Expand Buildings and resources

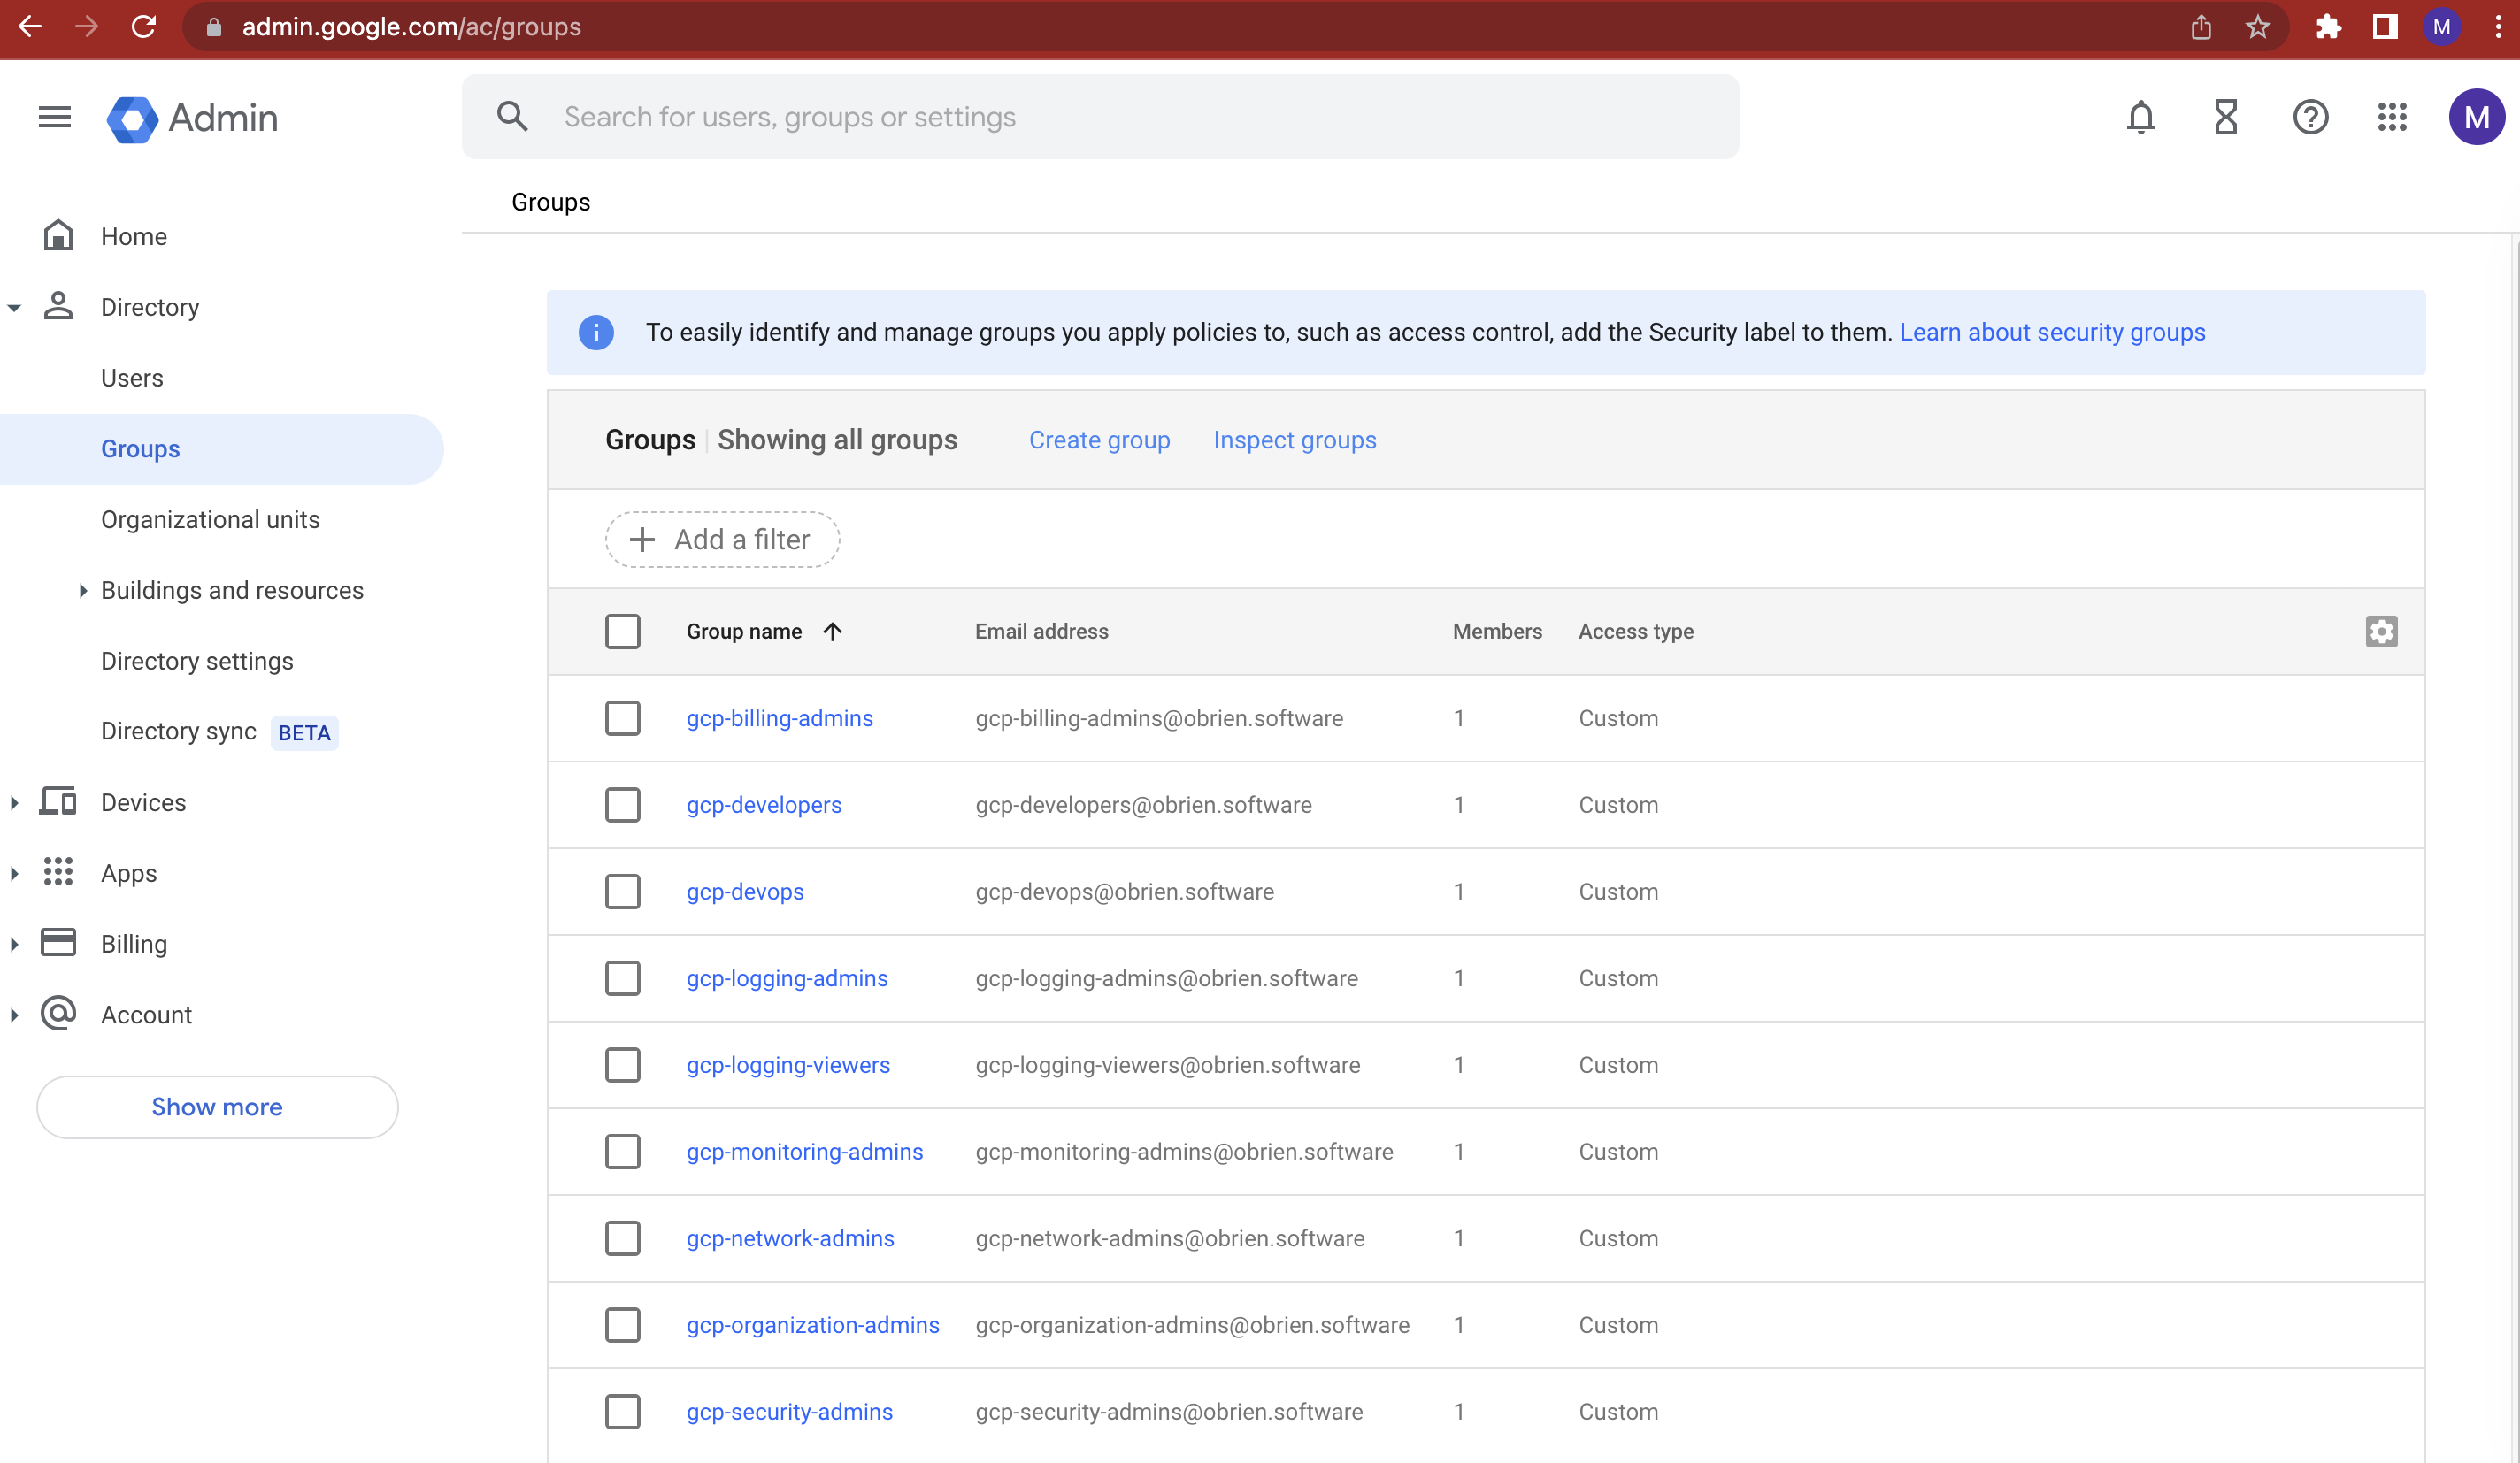(x=84, y=590)
